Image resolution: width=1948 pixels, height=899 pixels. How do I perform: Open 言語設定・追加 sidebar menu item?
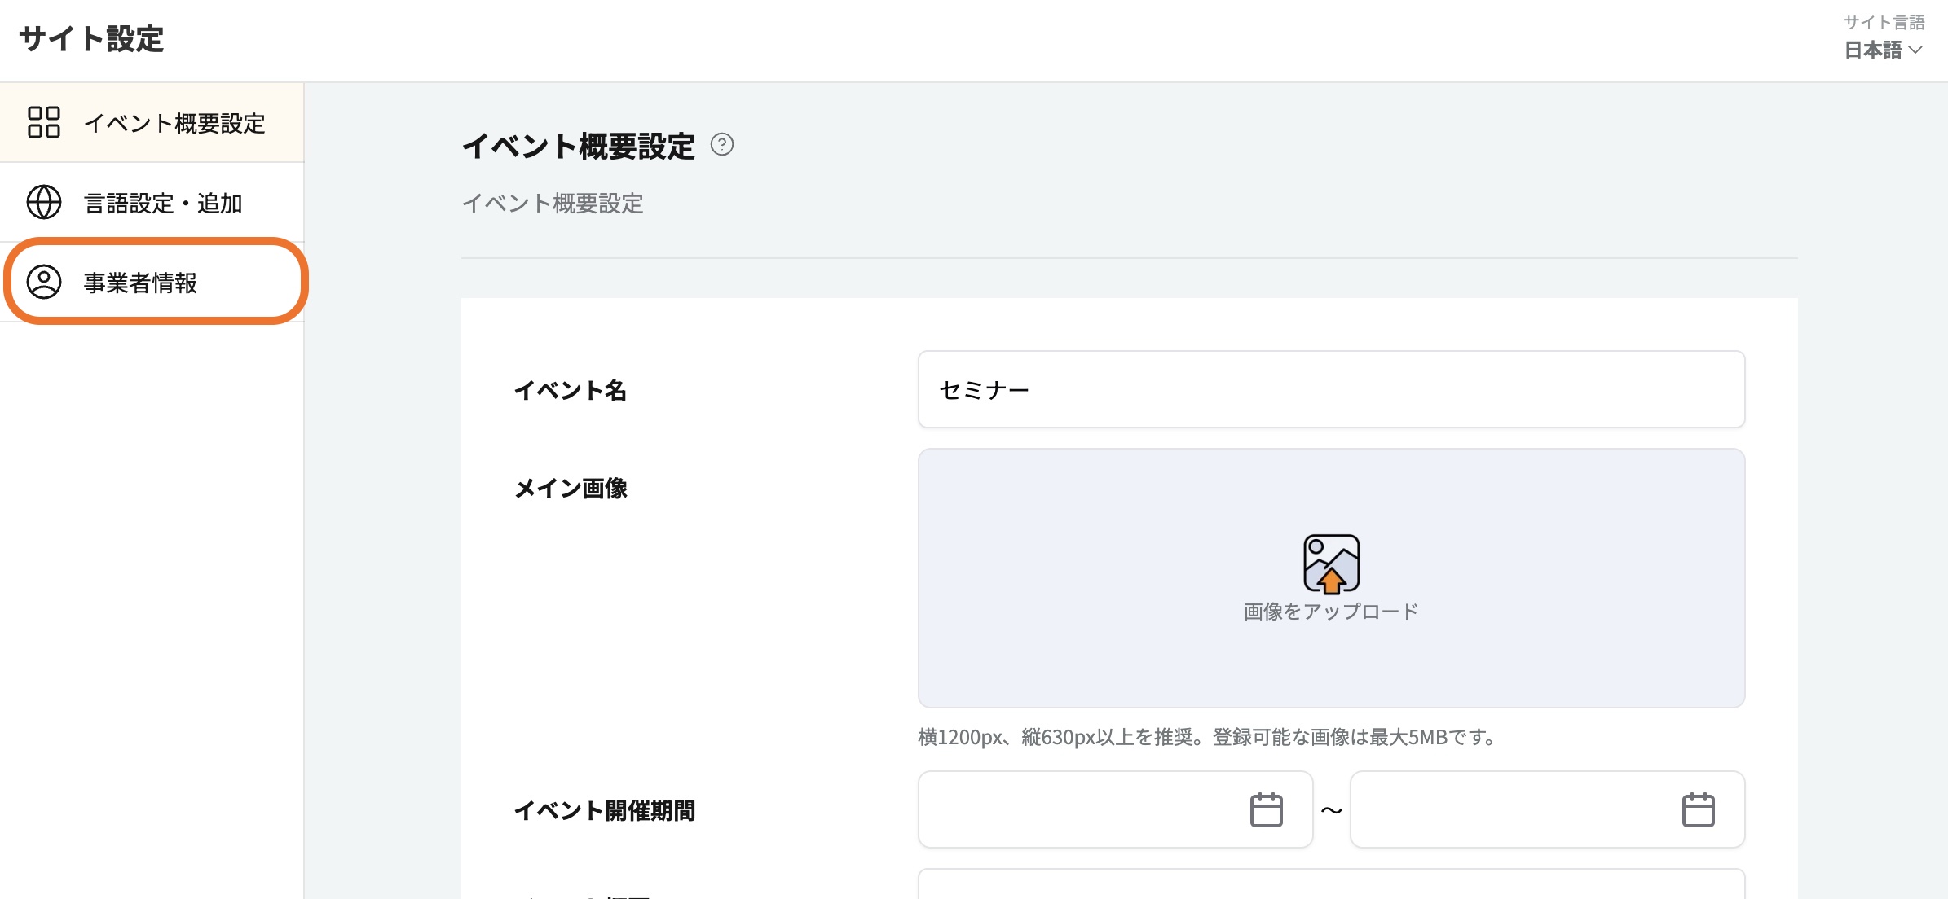163,203
